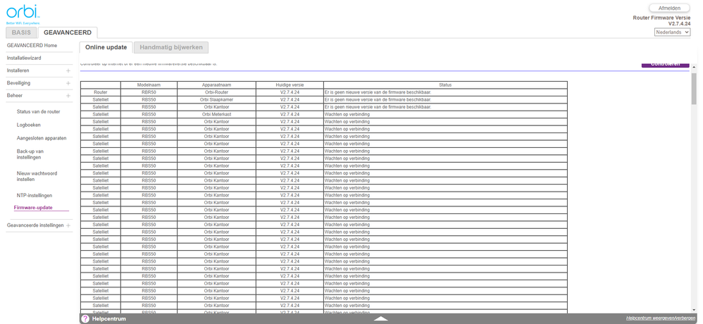This screenshot has height=324, width=703.
Task: Select the Router cell in first row
Action: click(x=101, y=92)
